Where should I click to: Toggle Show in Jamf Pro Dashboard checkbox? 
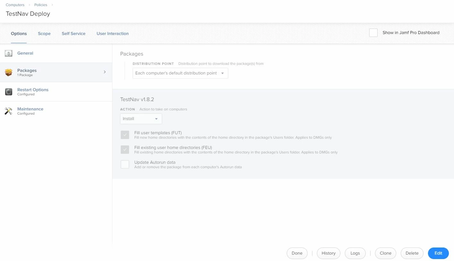tap(373, 33)
